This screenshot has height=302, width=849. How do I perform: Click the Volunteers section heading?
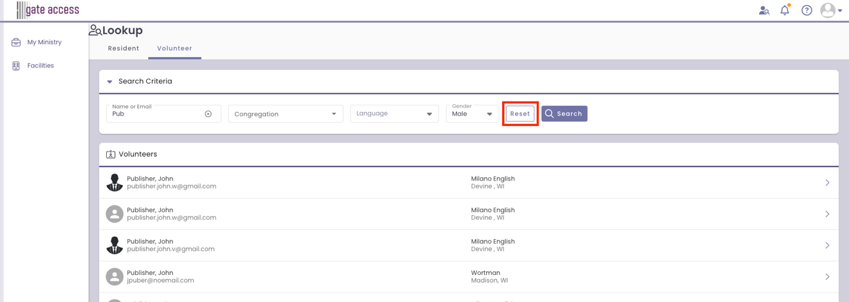[138, 154]
